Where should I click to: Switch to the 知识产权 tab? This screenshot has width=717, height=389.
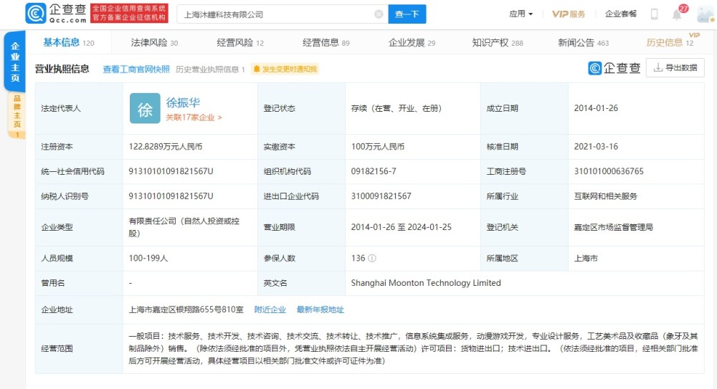coord(497,42)
